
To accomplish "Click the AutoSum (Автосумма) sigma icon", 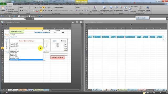I will click(x=130, y=7).
